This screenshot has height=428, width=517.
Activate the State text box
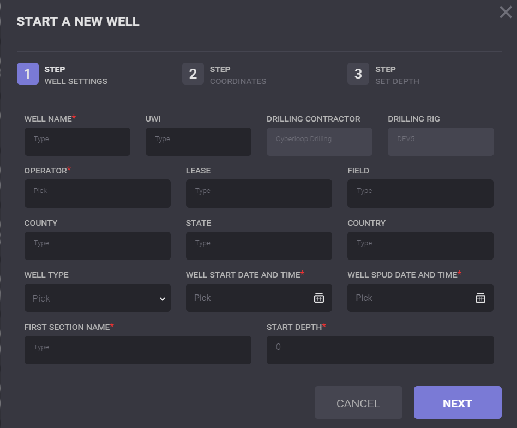[259, 246]
